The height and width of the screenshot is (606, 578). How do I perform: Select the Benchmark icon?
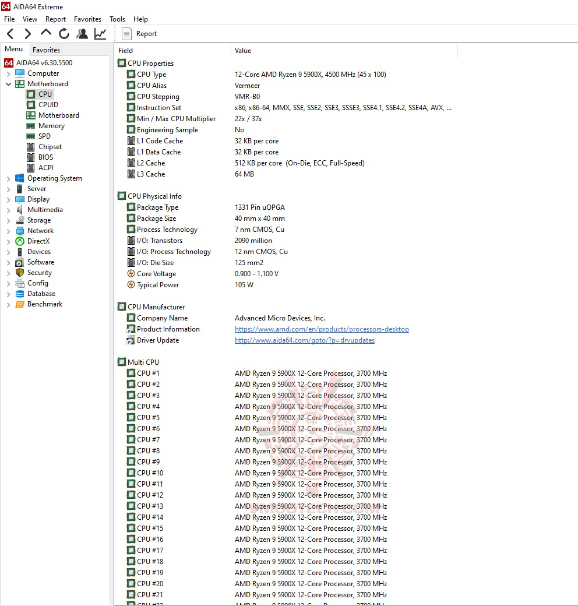click(20, 304)
